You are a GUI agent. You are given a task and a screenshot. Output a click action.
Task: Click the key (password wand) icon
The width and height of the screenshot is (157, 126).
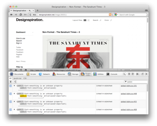tap(25, 15)
